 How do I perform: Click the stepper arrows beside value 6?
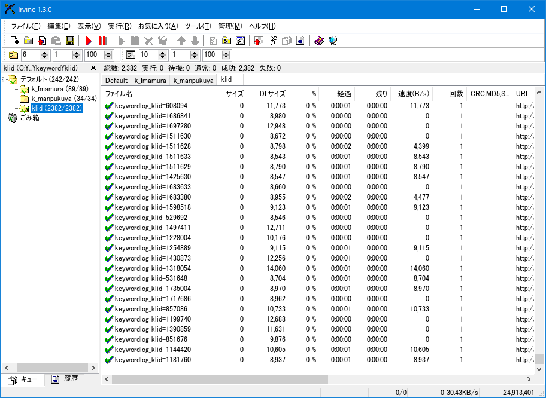(44, 55)
